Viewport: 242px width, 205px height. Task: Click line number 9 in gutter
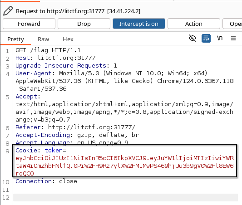pos(7,151)
